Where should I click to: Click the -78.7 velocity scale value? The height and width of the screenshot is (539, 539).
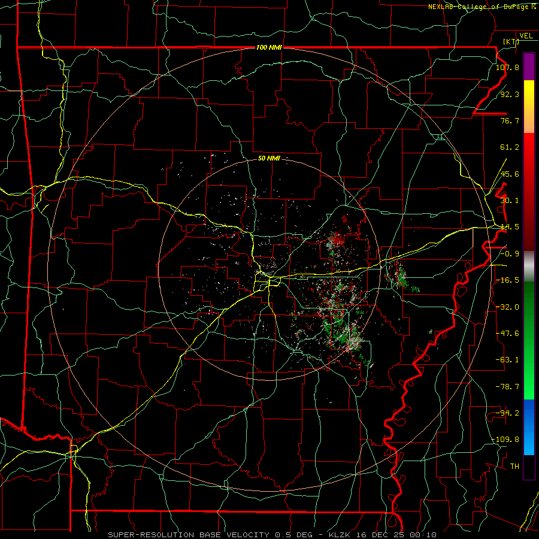click(507, 387)
